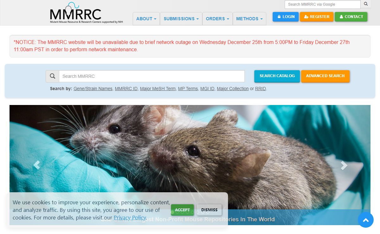Accept the cookies notice
Screen dimensions: 380x234
click(x=182, y=210)
